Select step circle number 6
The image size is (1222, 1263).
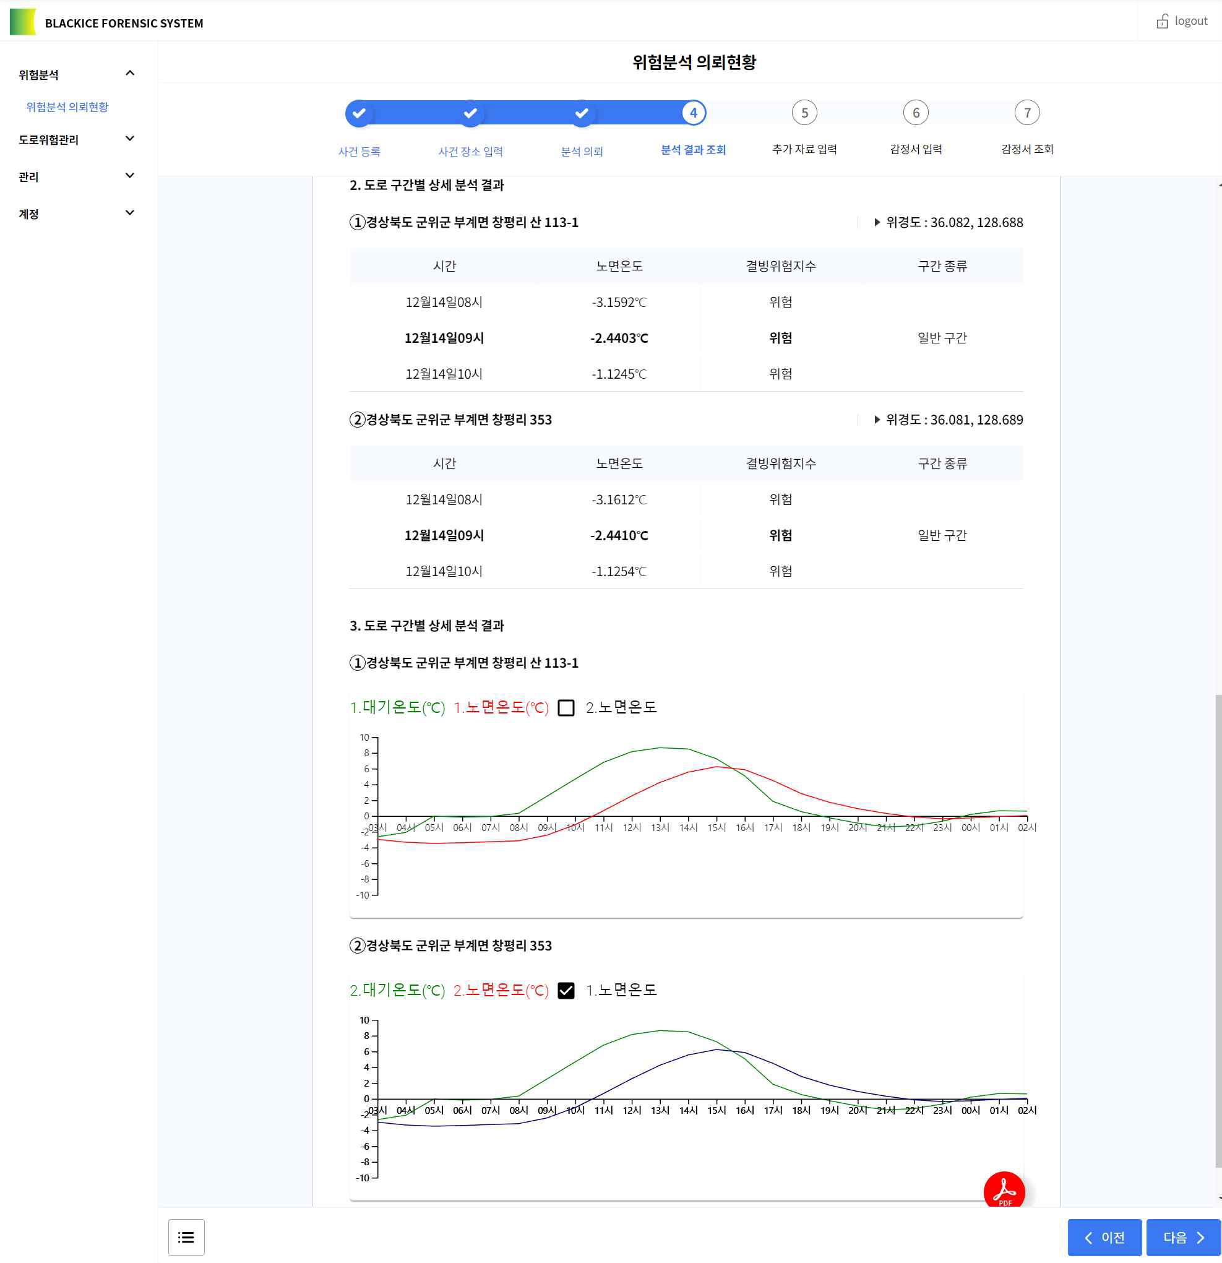pyautogui.click(x=916, y=113)
